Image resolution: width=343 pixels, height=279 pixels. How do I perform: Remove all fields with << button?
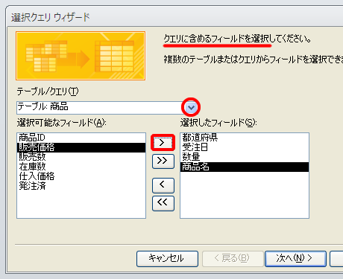point(163,203)
